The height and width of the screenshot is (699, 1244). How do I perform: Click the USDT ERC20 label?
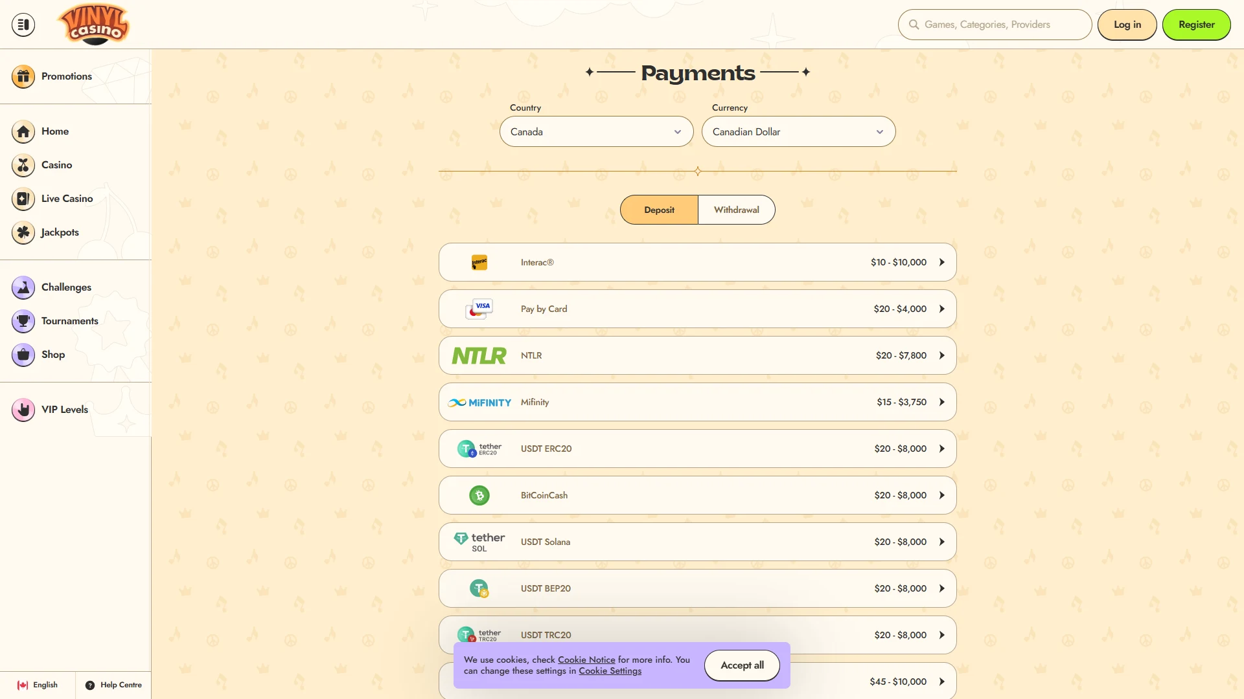[x=546, y=449]
